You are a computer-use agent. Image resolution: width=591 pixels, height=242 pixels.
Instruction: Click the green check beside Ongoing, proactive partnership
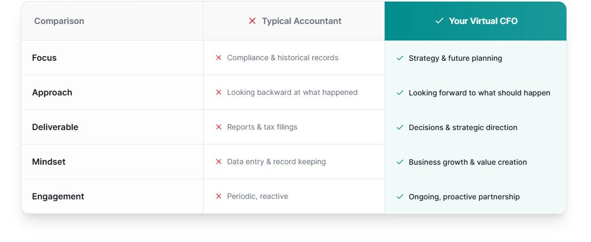point(400,197)
